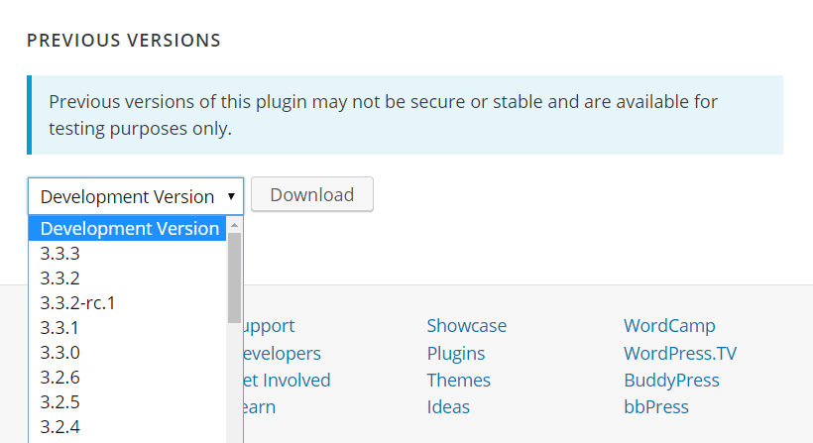Screen dimensions: 813x443
Task: Click the scrollbar up arrow in the list
Action: pos(235,225)
